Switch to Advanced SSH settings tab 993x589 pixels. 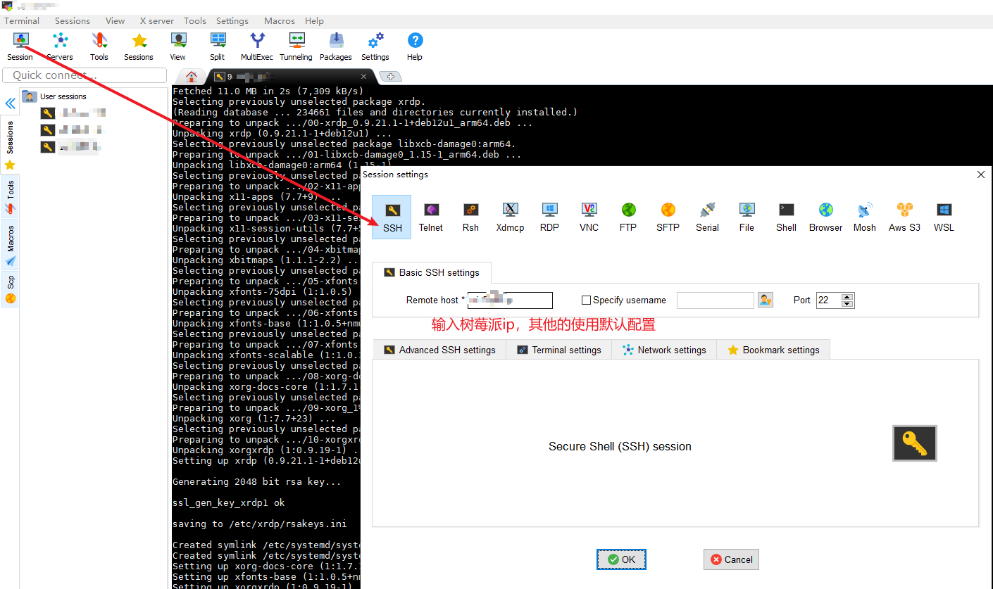coord(439,350)
